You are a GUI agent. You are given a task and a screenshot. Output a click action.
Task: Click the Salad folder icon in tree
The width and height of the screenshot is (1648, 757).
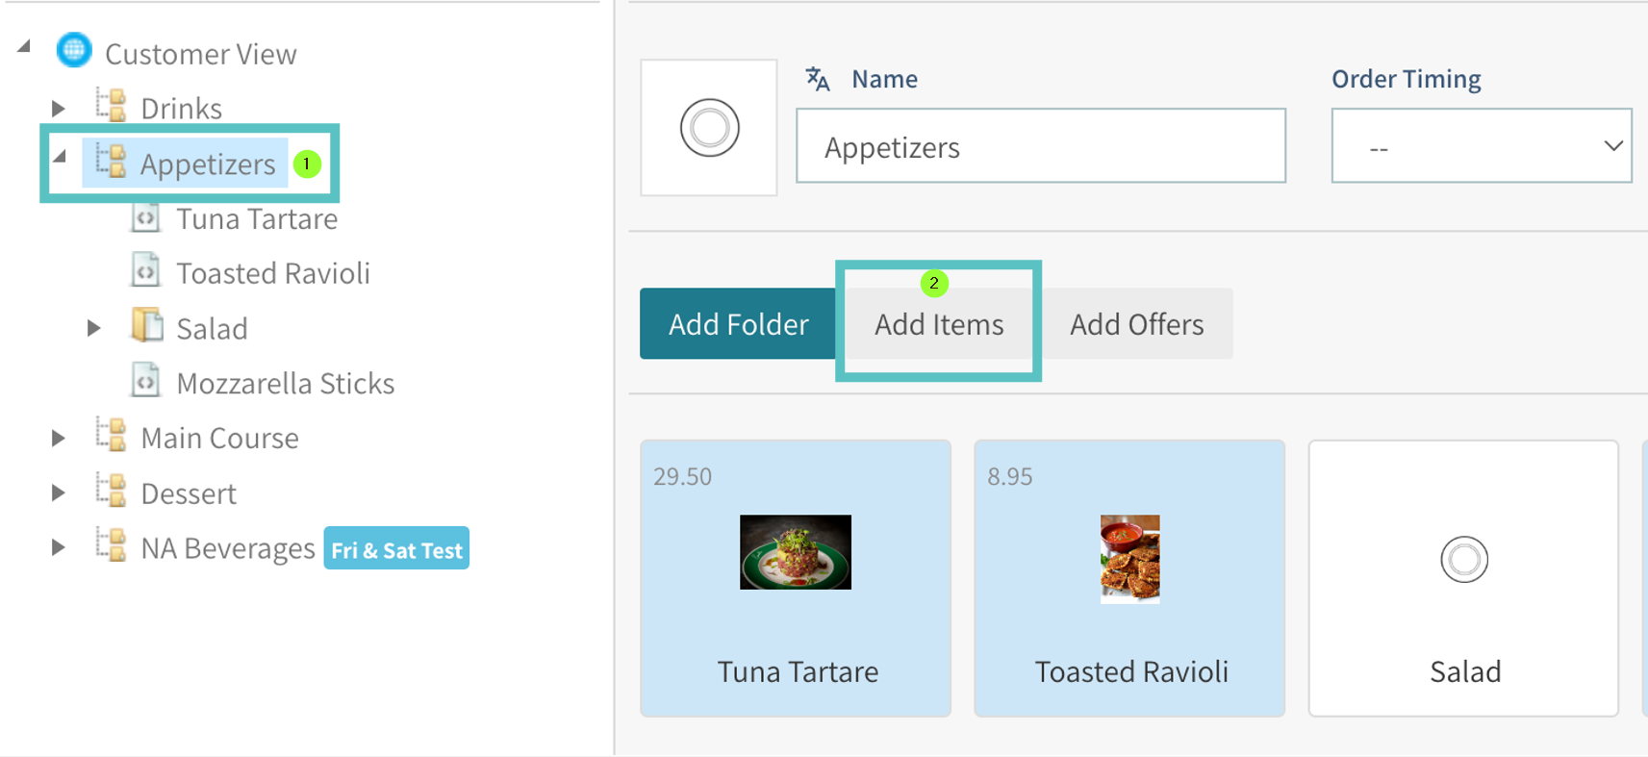tap(146, 327)
